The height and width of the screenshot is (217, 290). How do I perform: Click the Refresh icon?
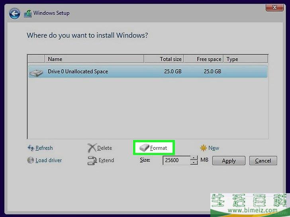coord(31,148)
